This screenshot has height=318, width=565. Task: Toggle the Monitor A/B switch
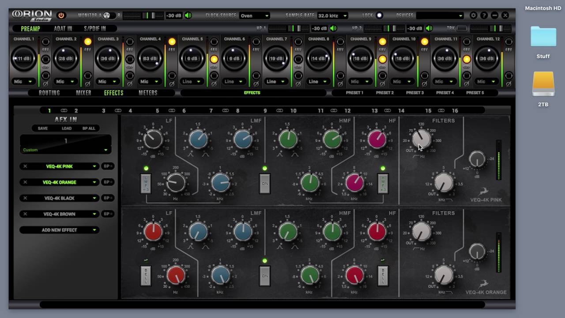tap(109, 15)
